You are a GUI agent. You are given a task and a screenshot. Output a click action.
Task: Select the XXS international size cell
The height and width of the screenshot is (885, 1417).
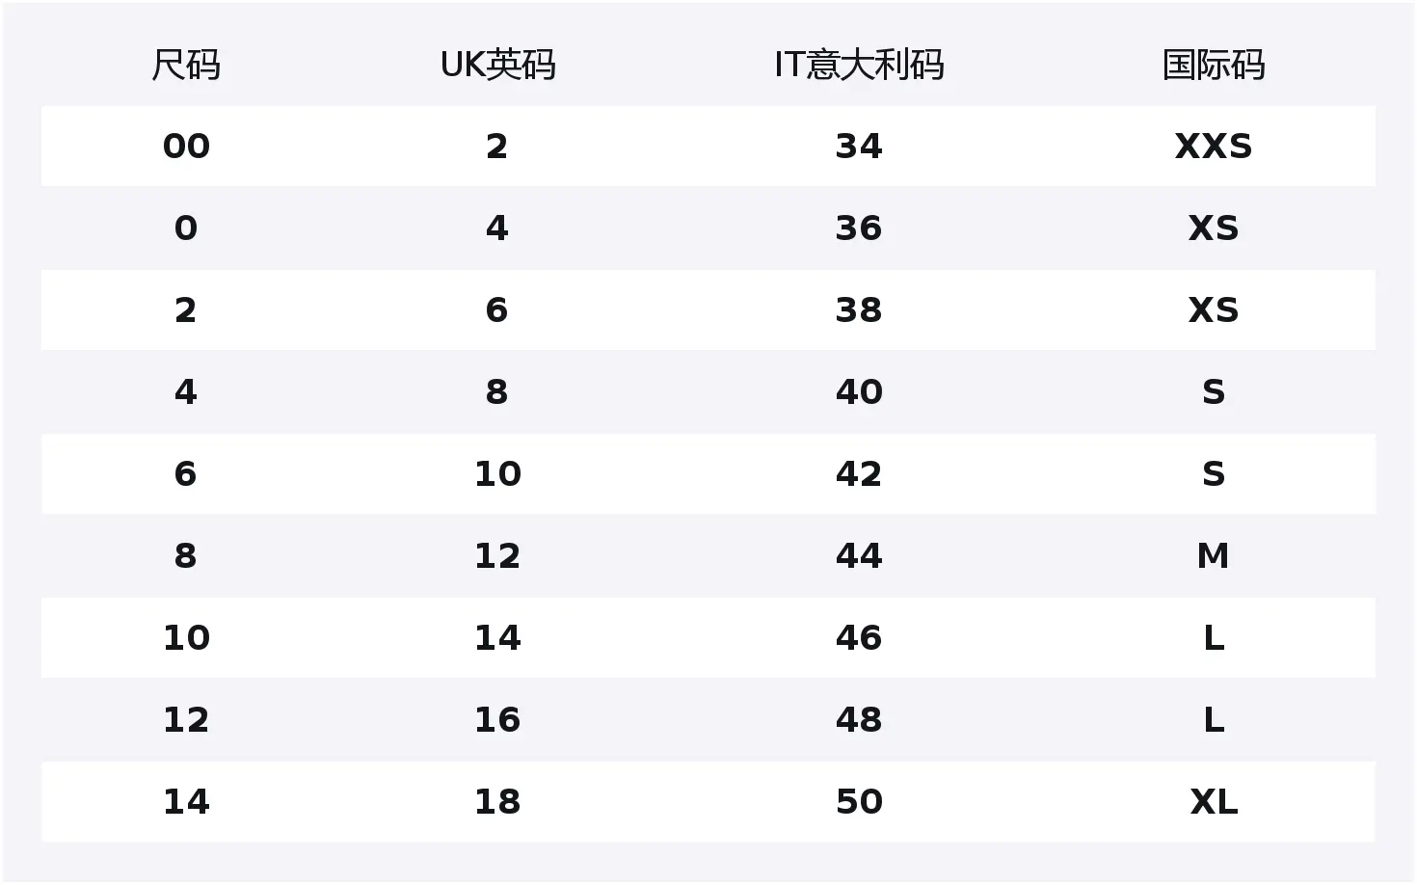tap(1213, 147)
